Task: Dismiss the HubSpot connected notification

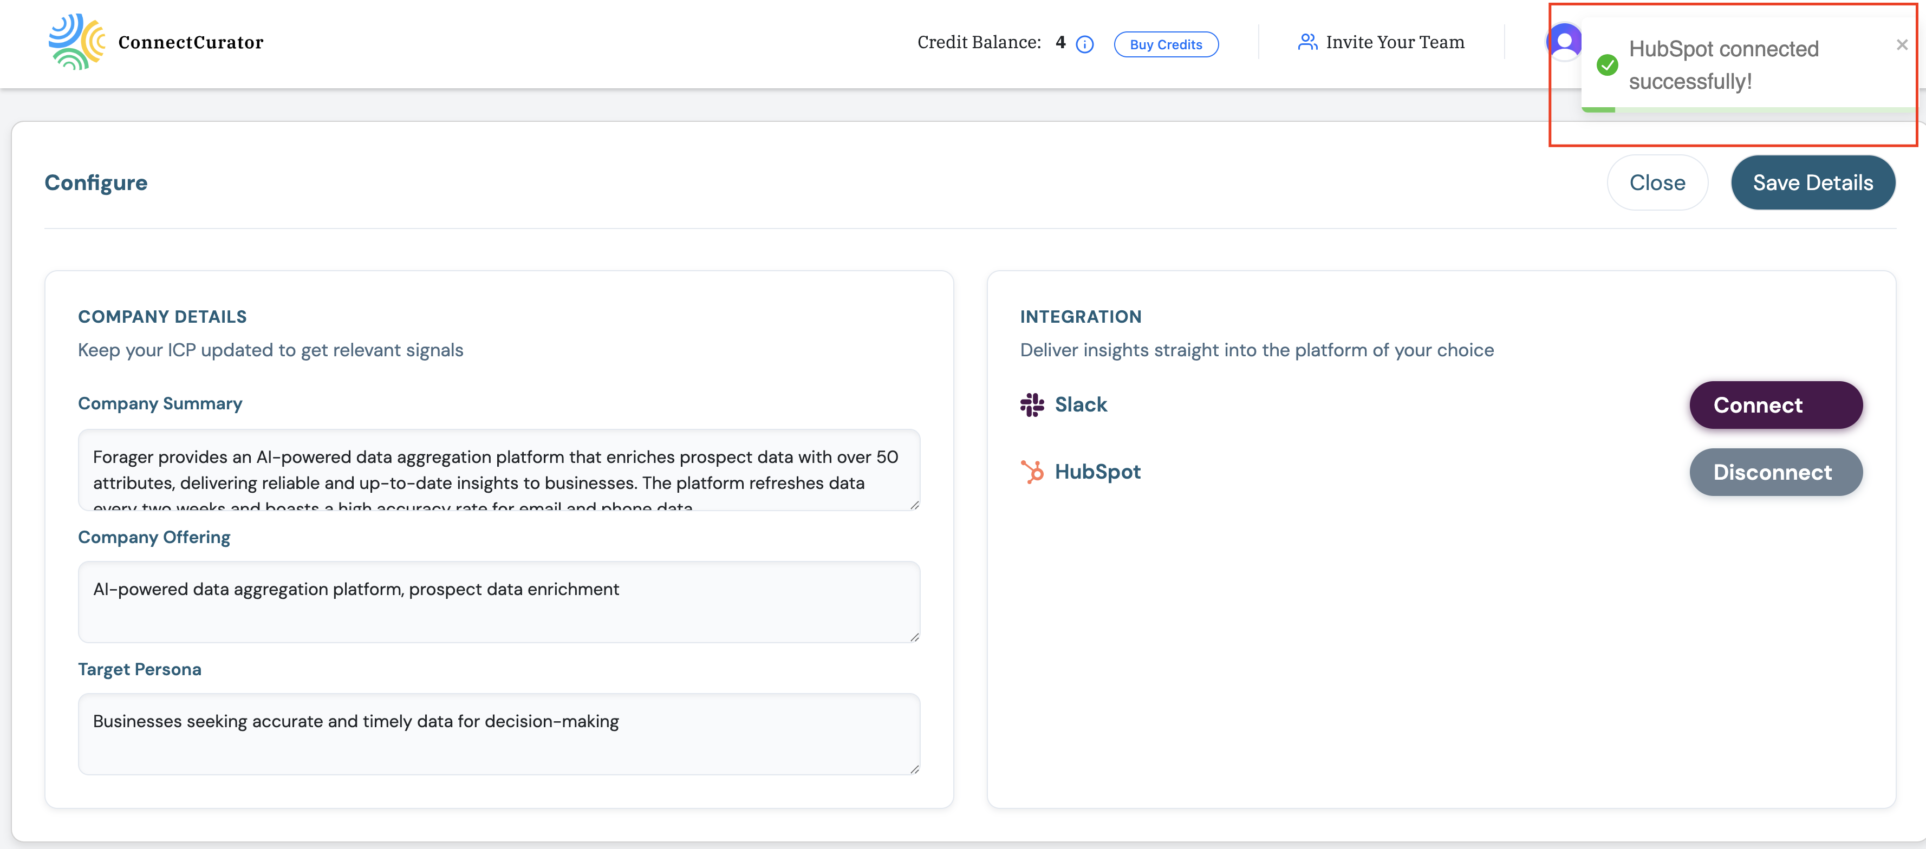Action: point(1901,44)
